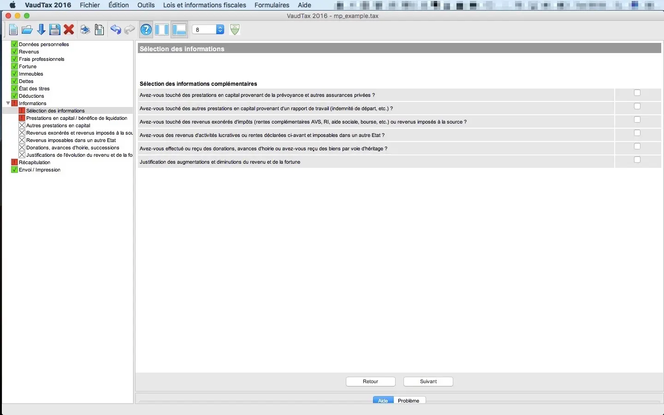Open Justifications de l'évolution du revenu item
664x415 pixels.
tap(79, 155)
